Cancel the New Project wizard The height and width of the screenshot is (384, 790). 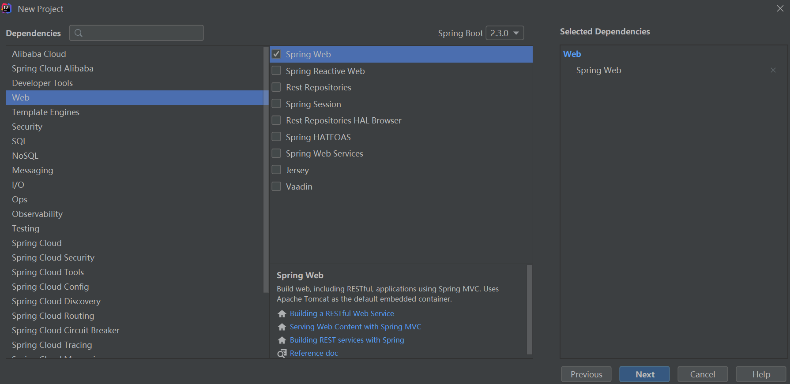[703, 374]
